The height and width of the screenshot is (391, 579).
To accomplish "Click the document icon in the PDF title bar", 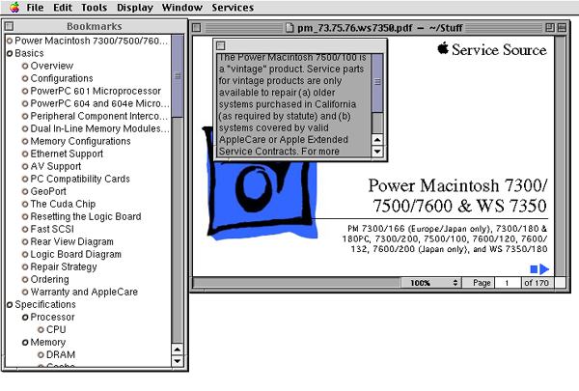I will tap(289, 28).
